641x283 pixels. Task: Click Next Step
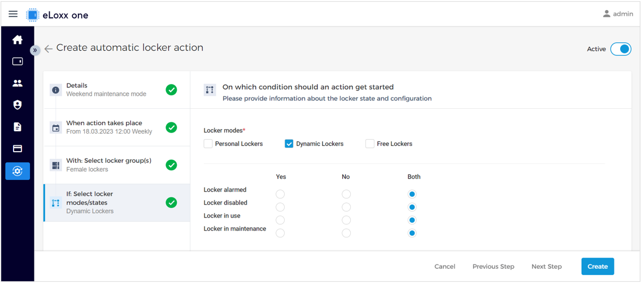[x=547, y=267]
